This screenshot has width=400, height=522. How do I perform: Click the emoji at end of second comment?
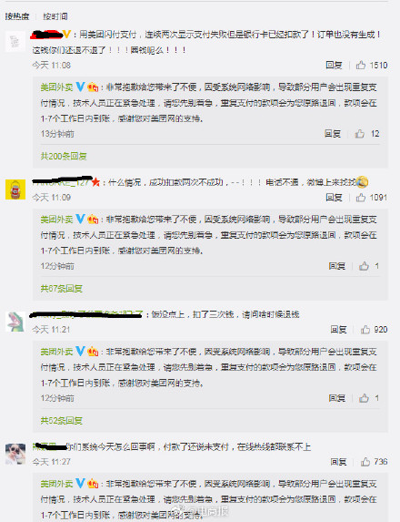(362, 182)
